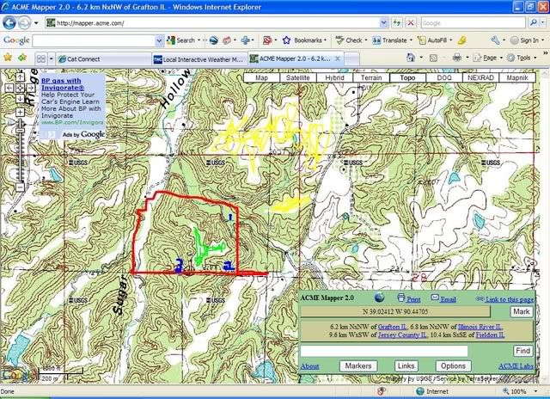Pan the map up arrow
The image size is (550, 399).
point(20,77)
